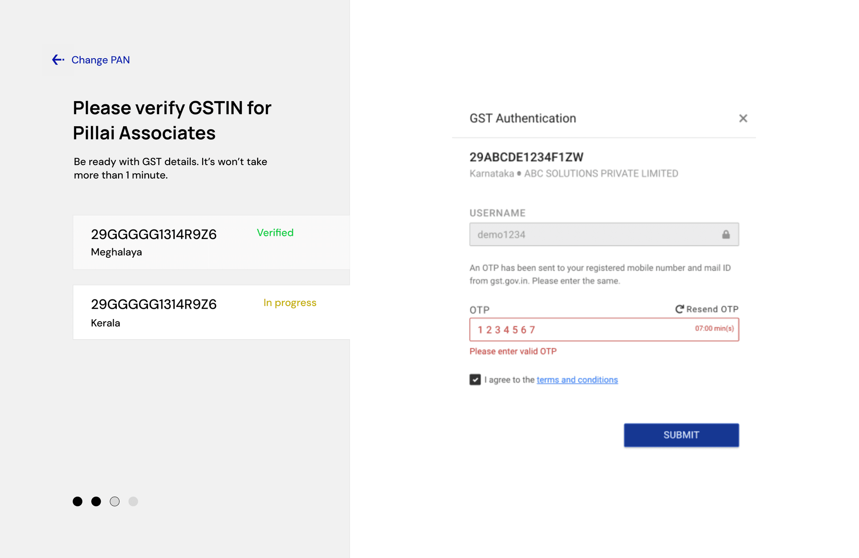Click the 07:00 min(s) countdown timer
The width and height of the screenshot is (859, 558).
click(x=714, y=328)
